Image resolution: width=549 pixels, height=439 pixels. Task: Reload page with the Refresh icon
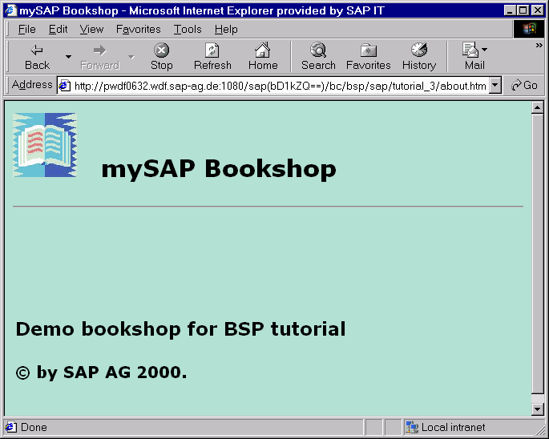pyautogui.click(x=212, y=50)
